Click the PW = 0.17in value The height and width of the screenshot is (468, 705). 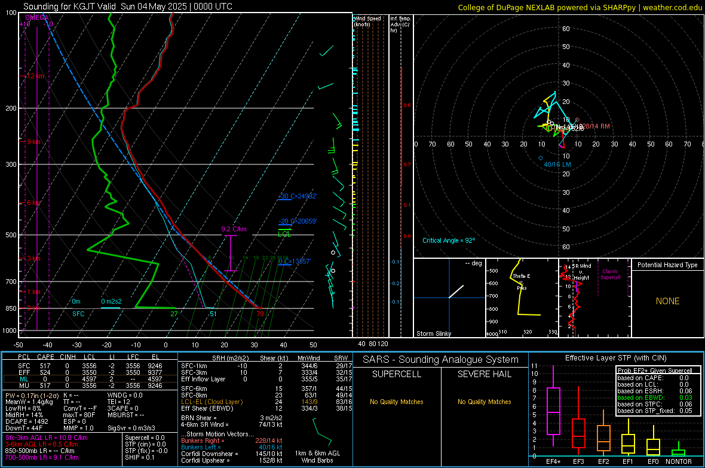click(x=32, y=395)
